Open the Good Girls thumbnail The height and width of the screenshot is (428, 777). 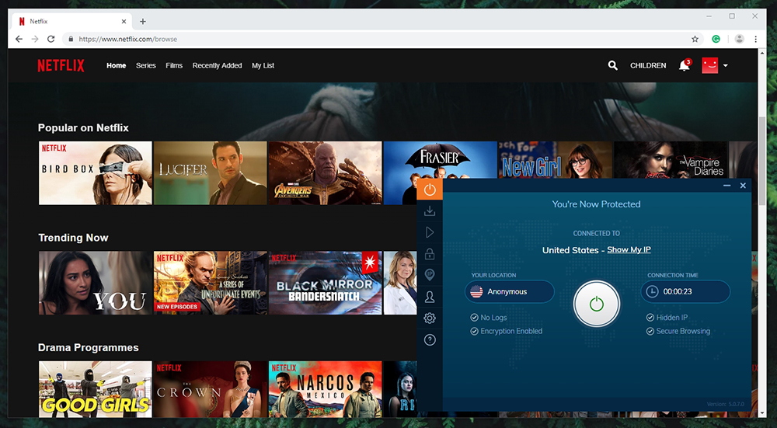[95, 389]
